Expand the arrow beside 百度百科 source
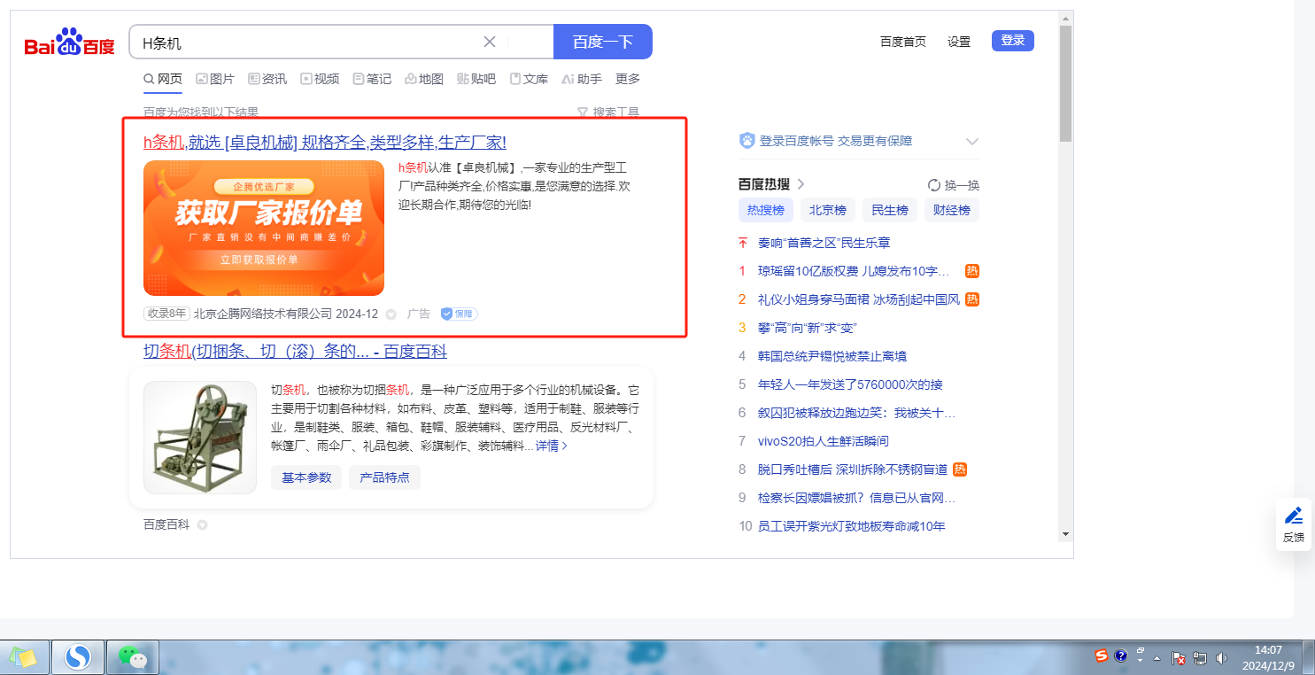This screenshot has height=675, width=1315. pos(202,525)
